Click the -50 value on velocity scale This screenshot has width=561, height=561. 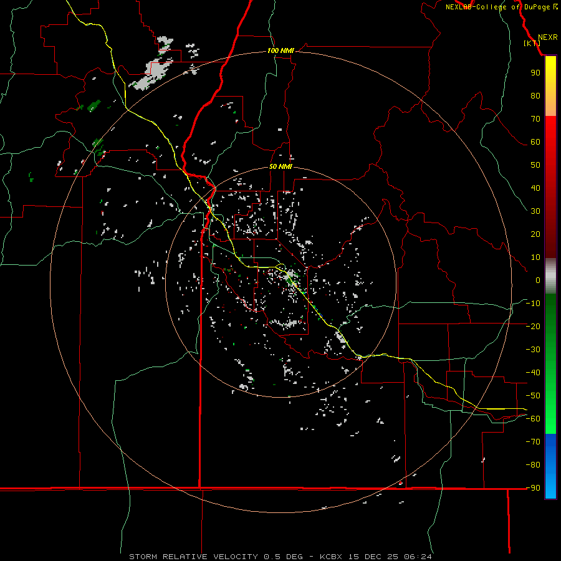click(x=533, y=395)
